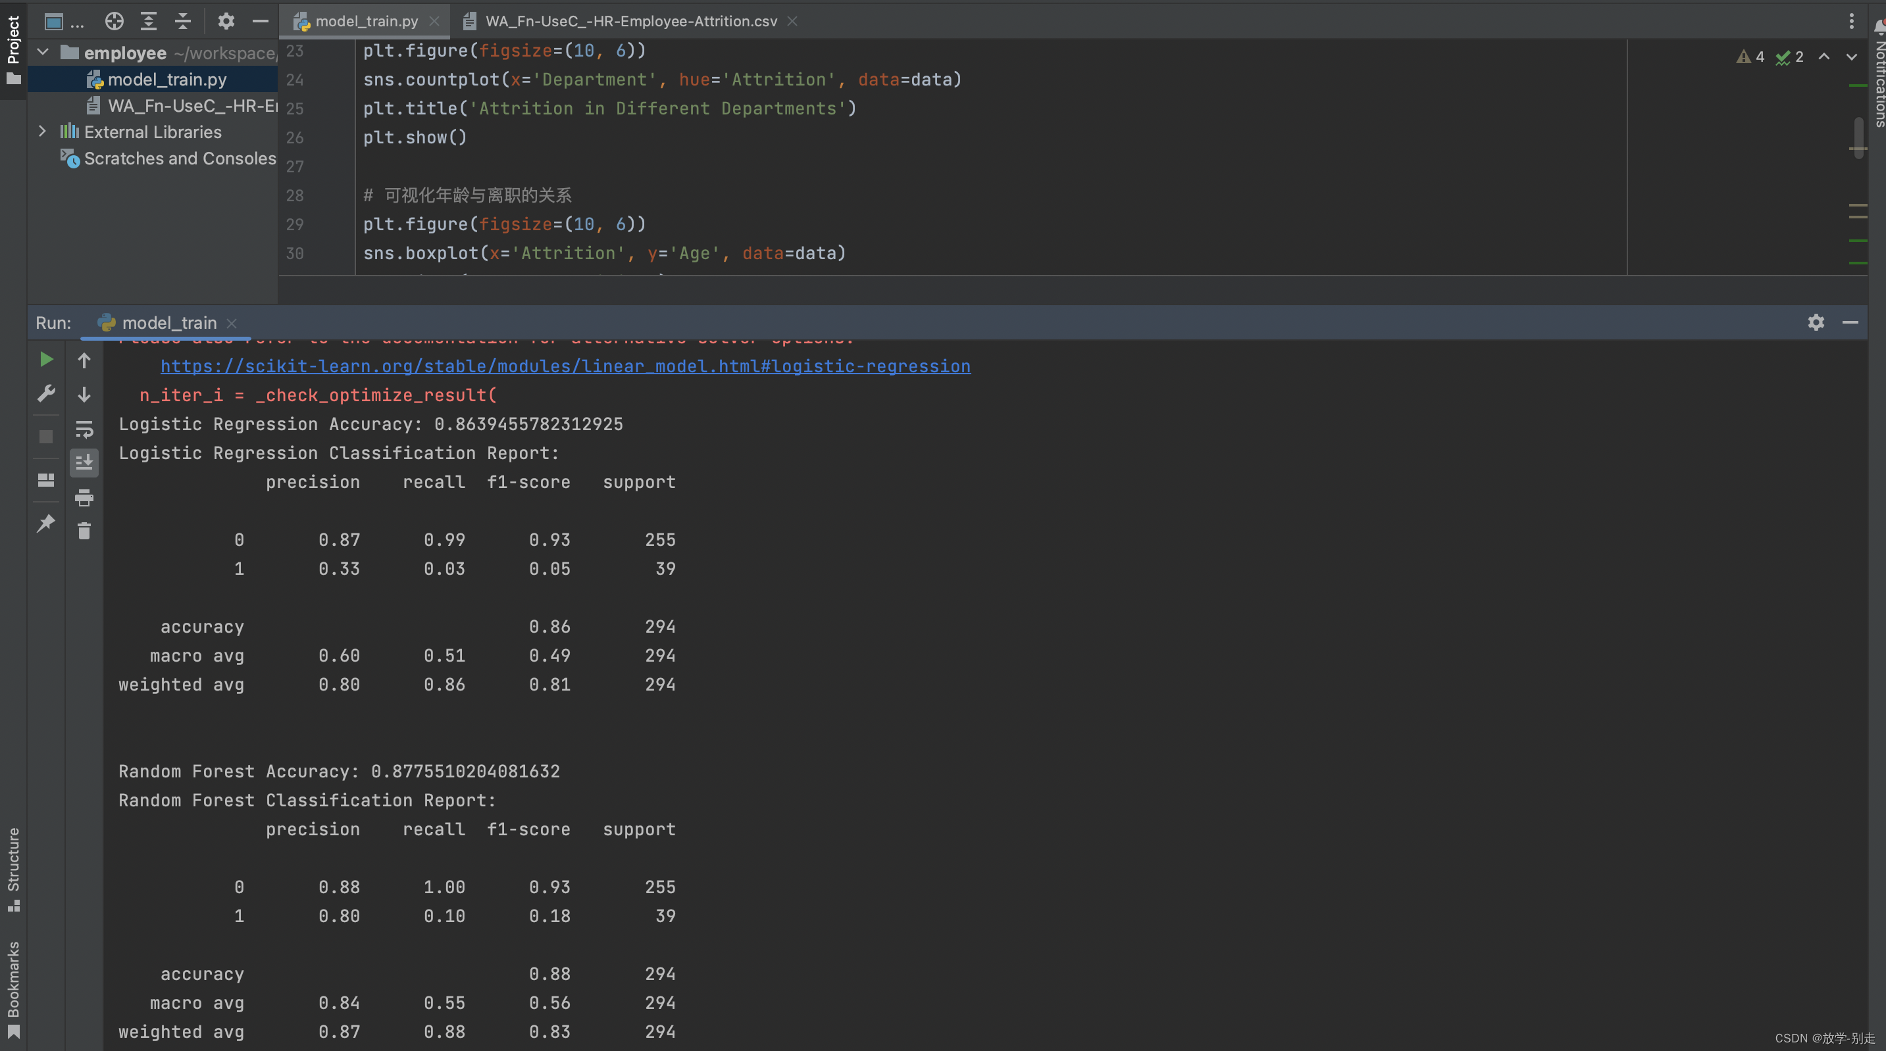Expand External Libraries tree node
1886x1051 pixels.
pos(43,132)
